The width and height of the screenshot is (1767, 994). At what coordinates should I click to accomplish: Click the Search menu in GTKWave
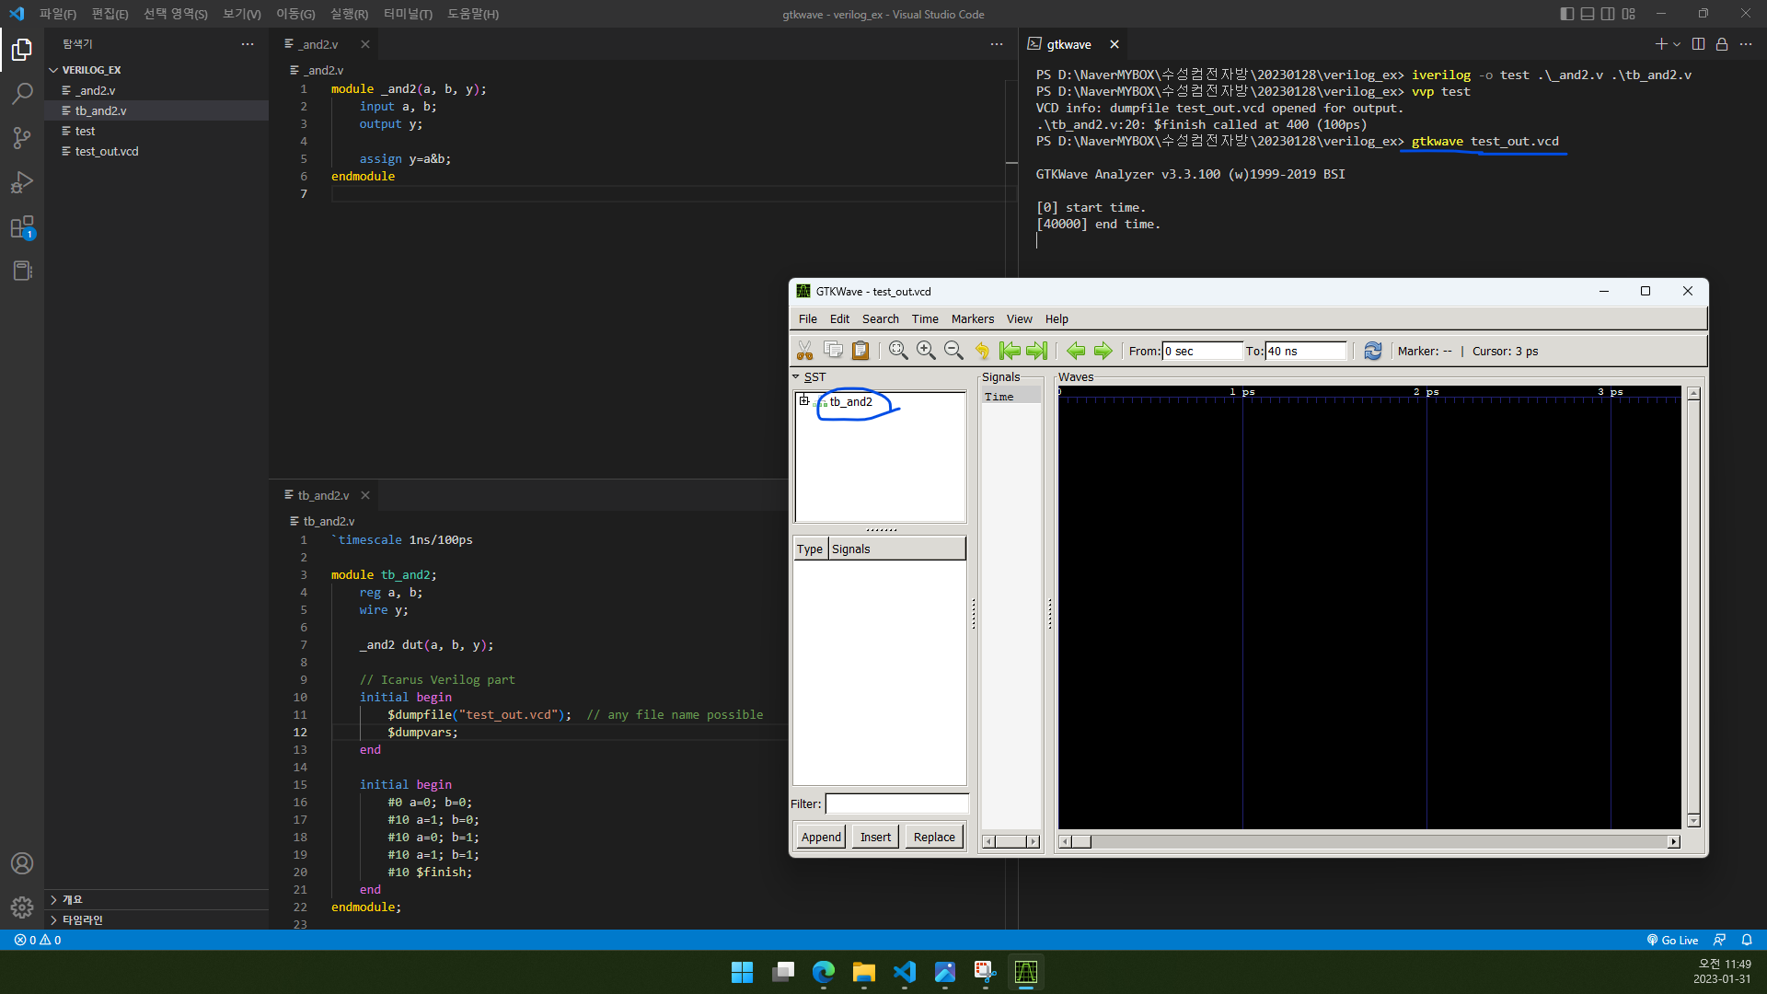[x=880, y=318]
